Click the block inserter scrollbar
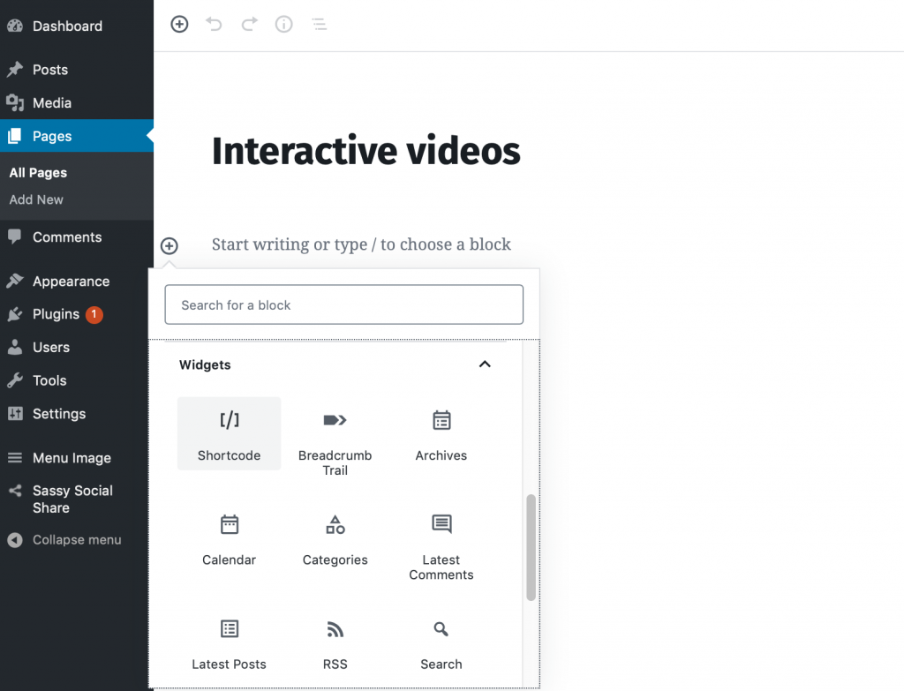Image resolution: width=904 pixels, height=691 pixels. [531, 547]
